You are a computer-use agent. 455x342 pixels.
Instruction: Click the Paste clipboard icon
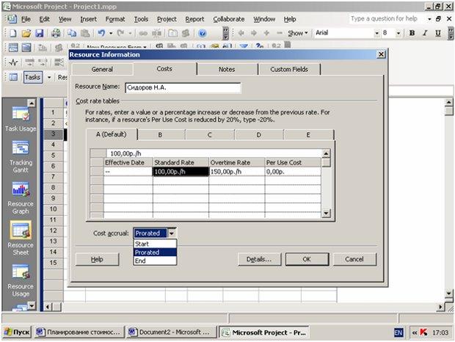(85, 33)
